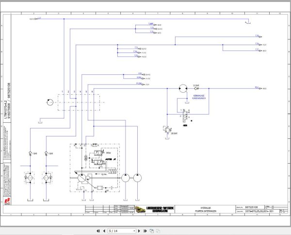
Task: Click the hydraulic motor symbol near Klimaanlage
Action: (183, 88)
